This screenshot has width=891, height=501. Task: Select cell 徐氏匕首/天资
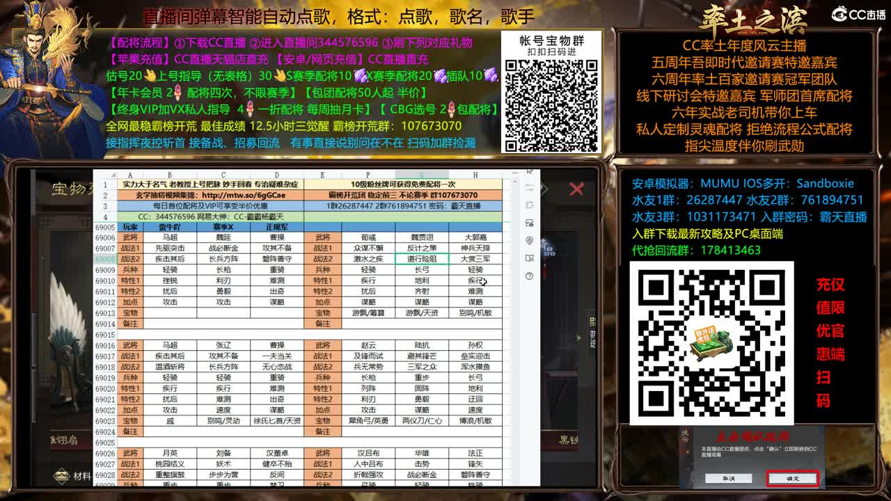tap(276, 421)
